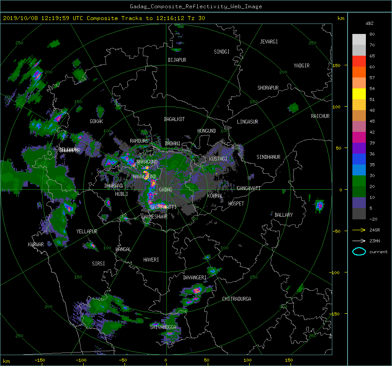The width and height of the screenshot is (392, 366).
Task: Click the magenta 39-42 dBZ color swatch
Action: point(359,138)
